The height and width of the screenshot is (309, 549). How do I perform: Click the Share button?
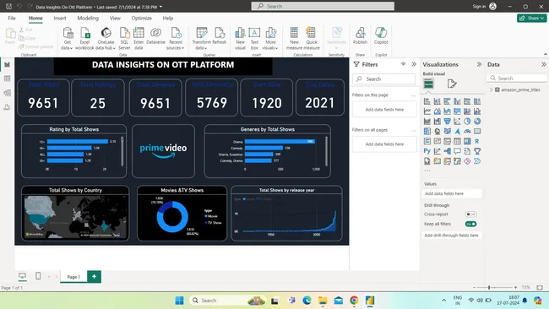tap(531, 19)
